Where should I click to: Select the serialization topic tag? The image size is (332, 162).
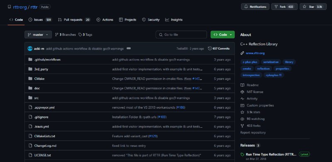pyautogui.click(x=271, y=62)
